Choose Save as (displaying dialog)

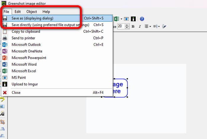pyautogui.click(x=57, y=18)
